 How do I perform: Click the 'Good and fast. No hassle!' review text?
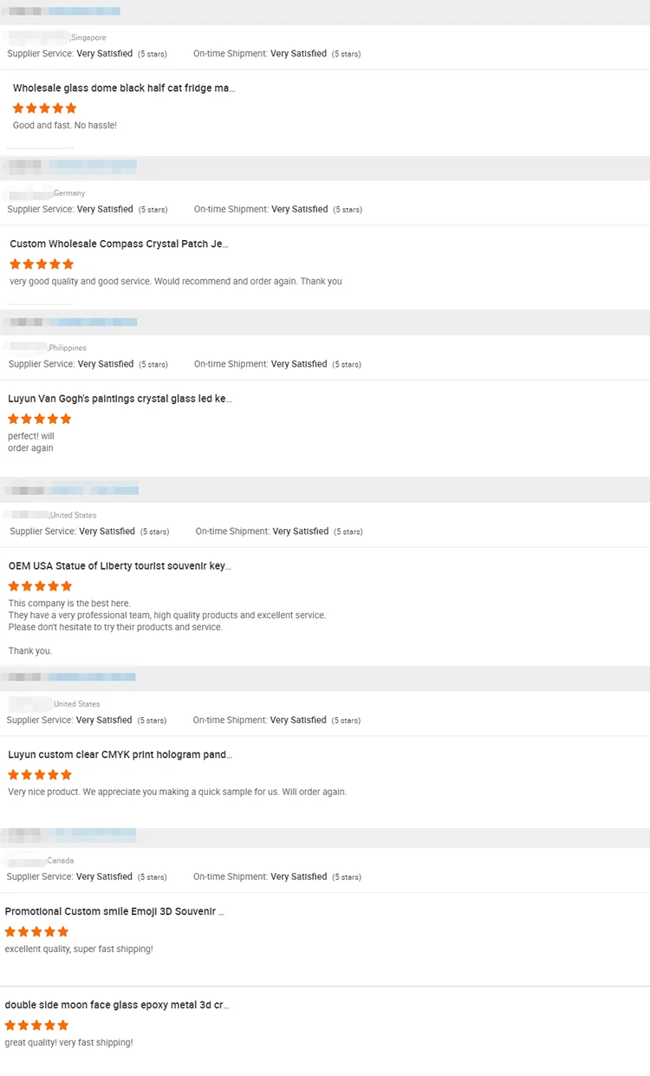point(65,126)
